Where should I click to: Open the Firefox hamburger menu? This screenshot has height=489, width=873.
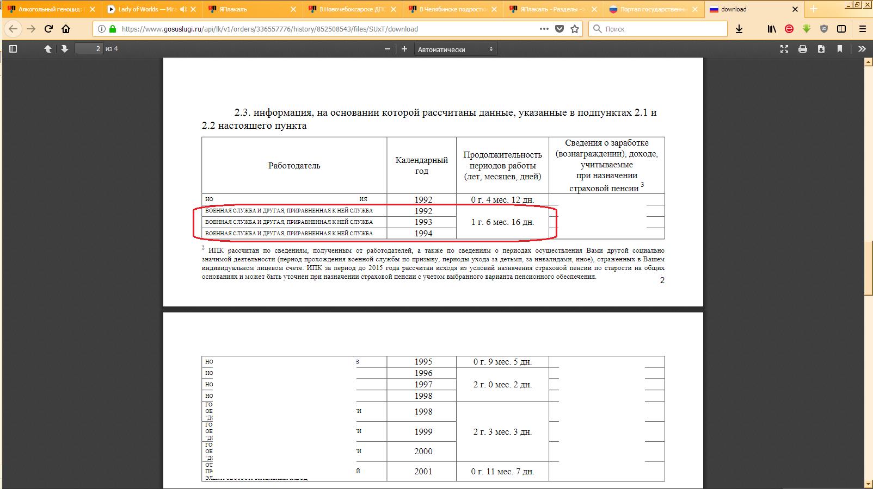tap(862, 29)
